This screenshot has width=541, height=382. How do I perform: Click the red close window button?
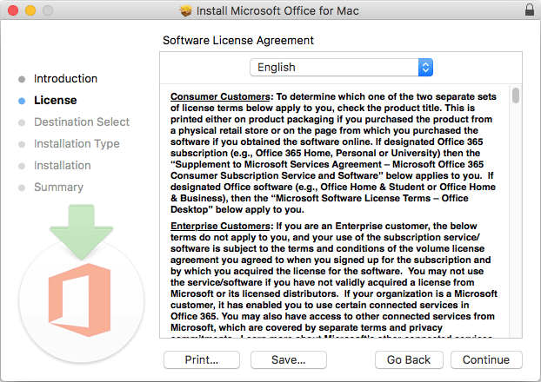pyautogui.click(x=13, y=10)
